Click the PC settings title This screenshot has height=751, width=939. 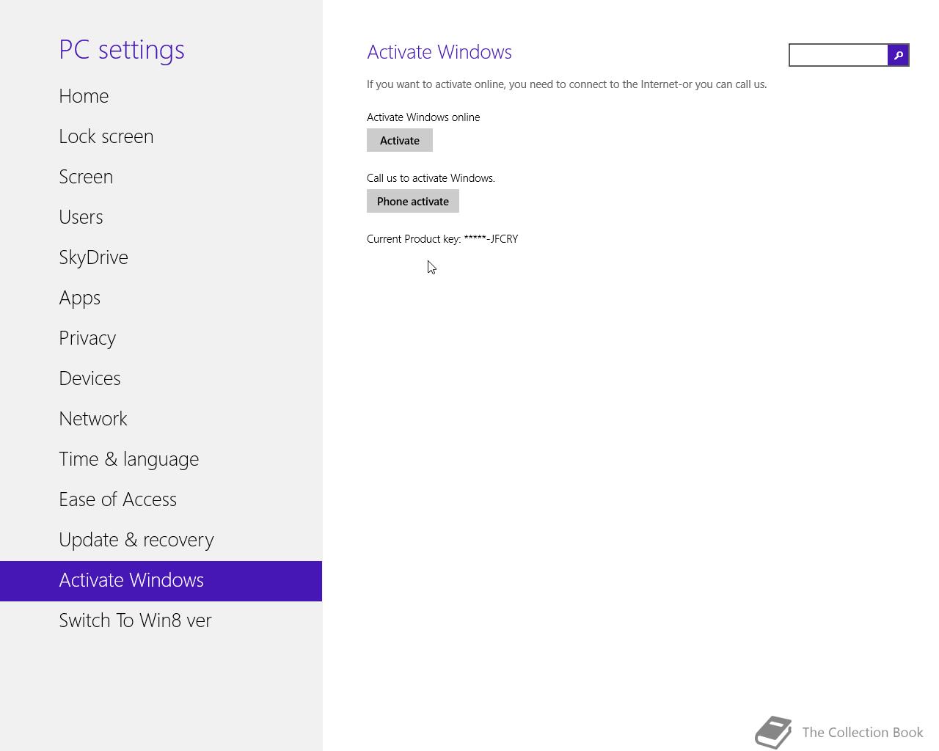pos(122,50)
